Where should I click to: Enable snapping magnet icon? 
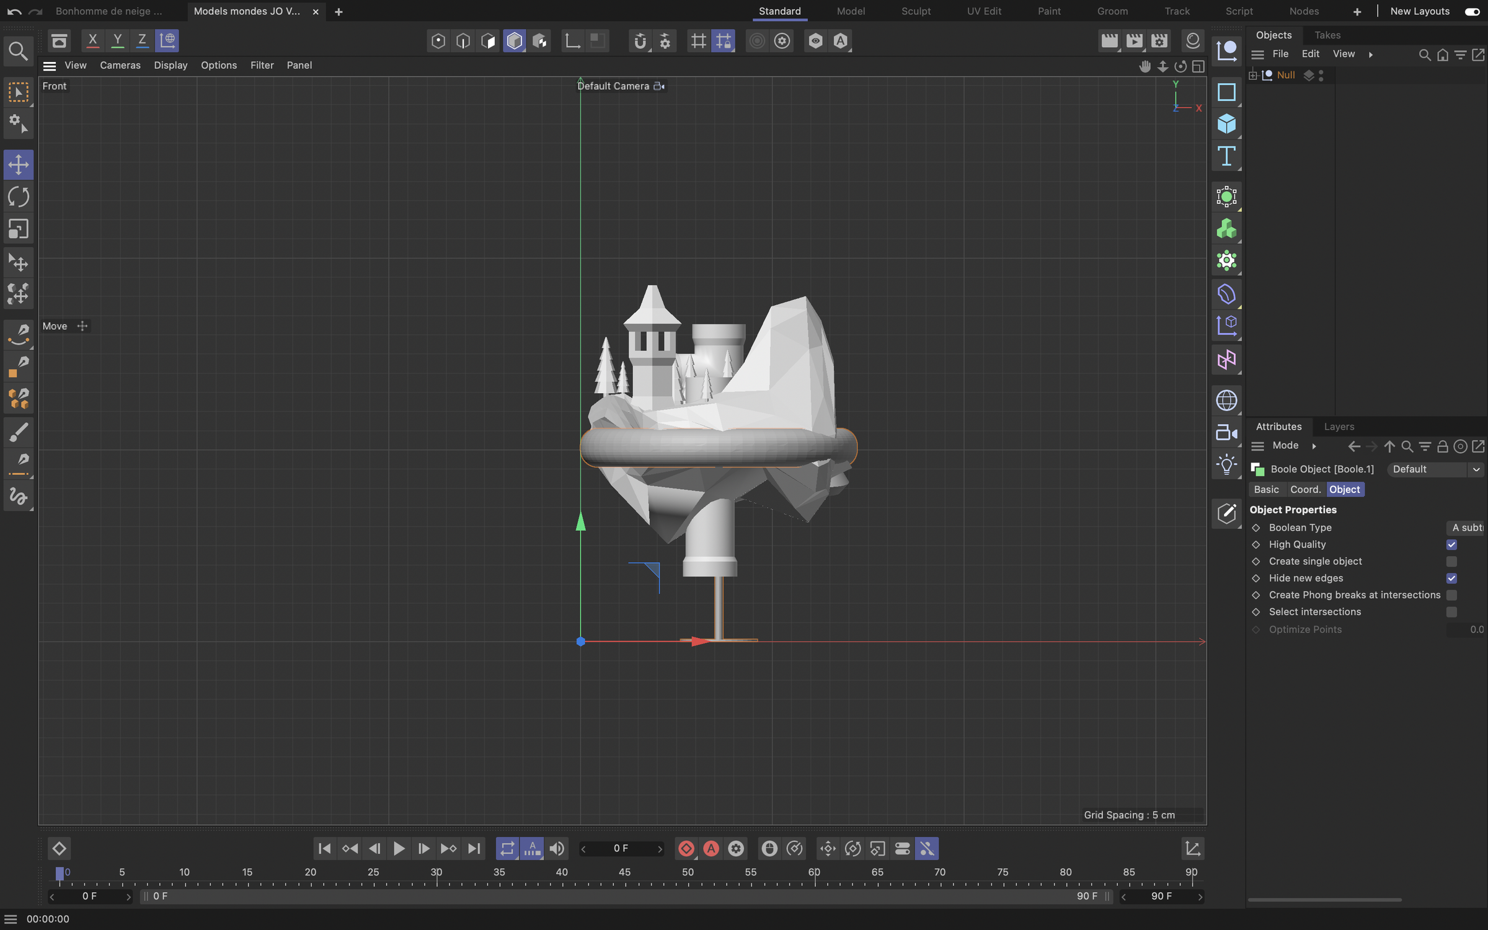pos(640,41)
